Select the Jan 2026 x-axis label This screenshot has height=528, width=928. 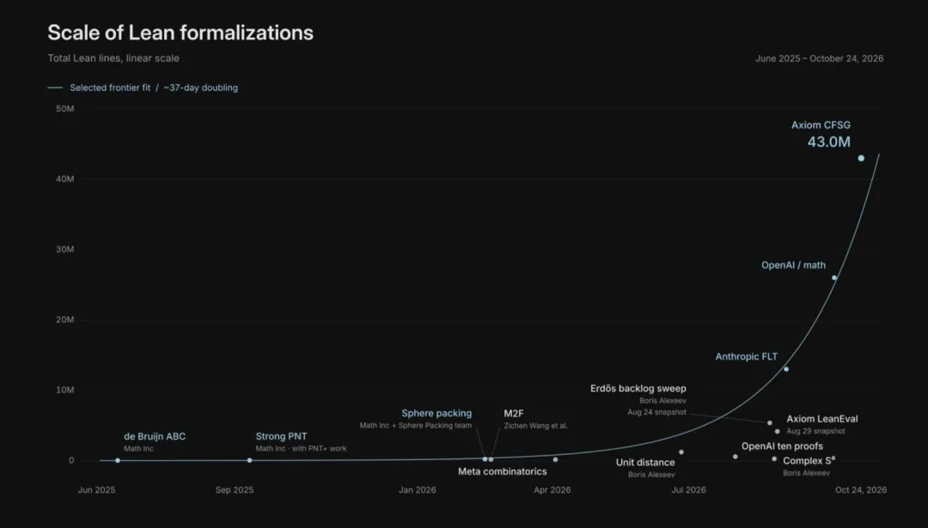pos(418,489)
